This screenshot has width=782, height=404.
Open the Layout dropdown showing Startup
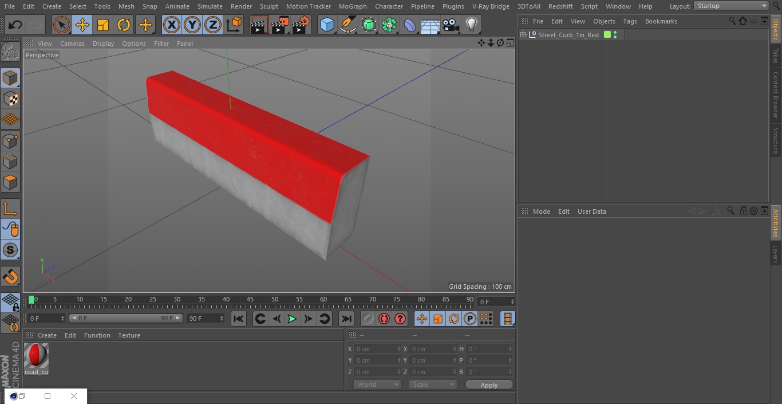click(731, 6)
